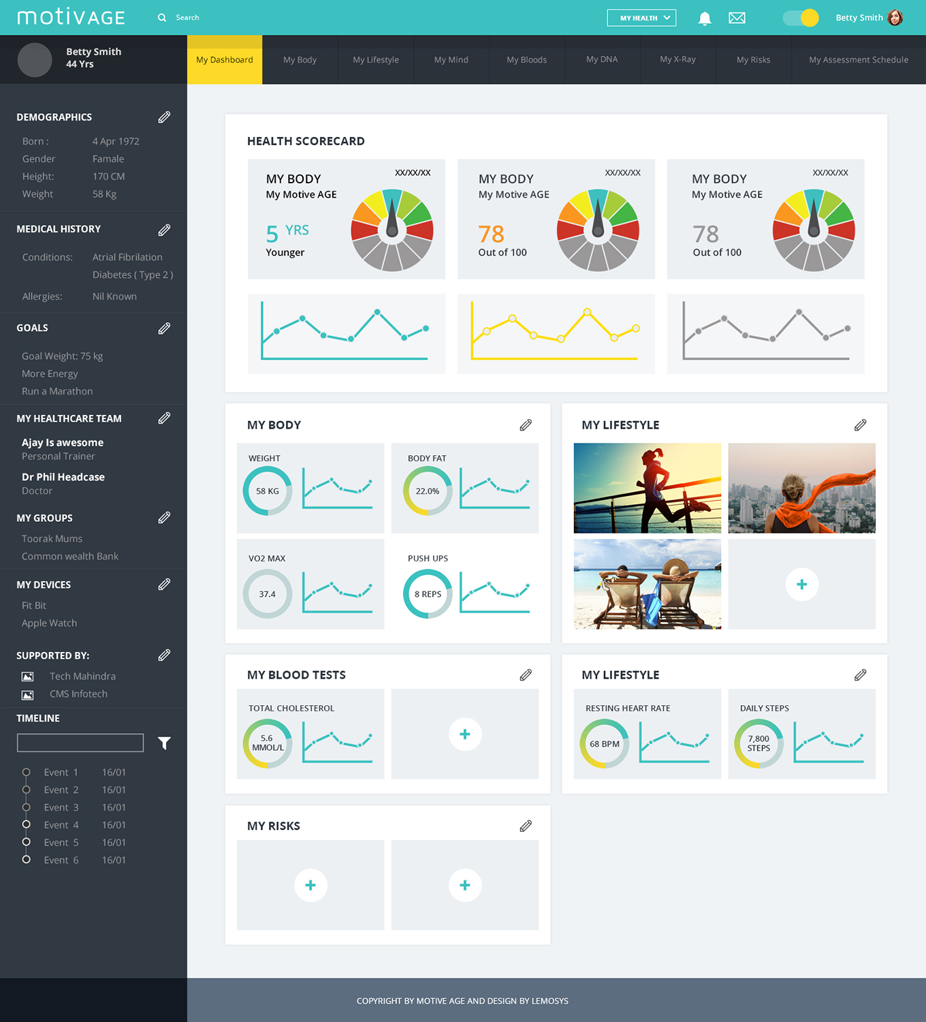Click the Goals edit pencil
926x1022 pixels.
[164, 328]
